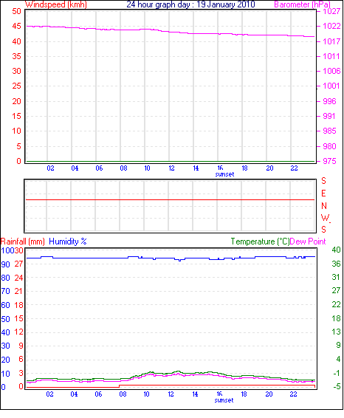
Task: Click the 40 temperature scale value
Action: point(336,250)
